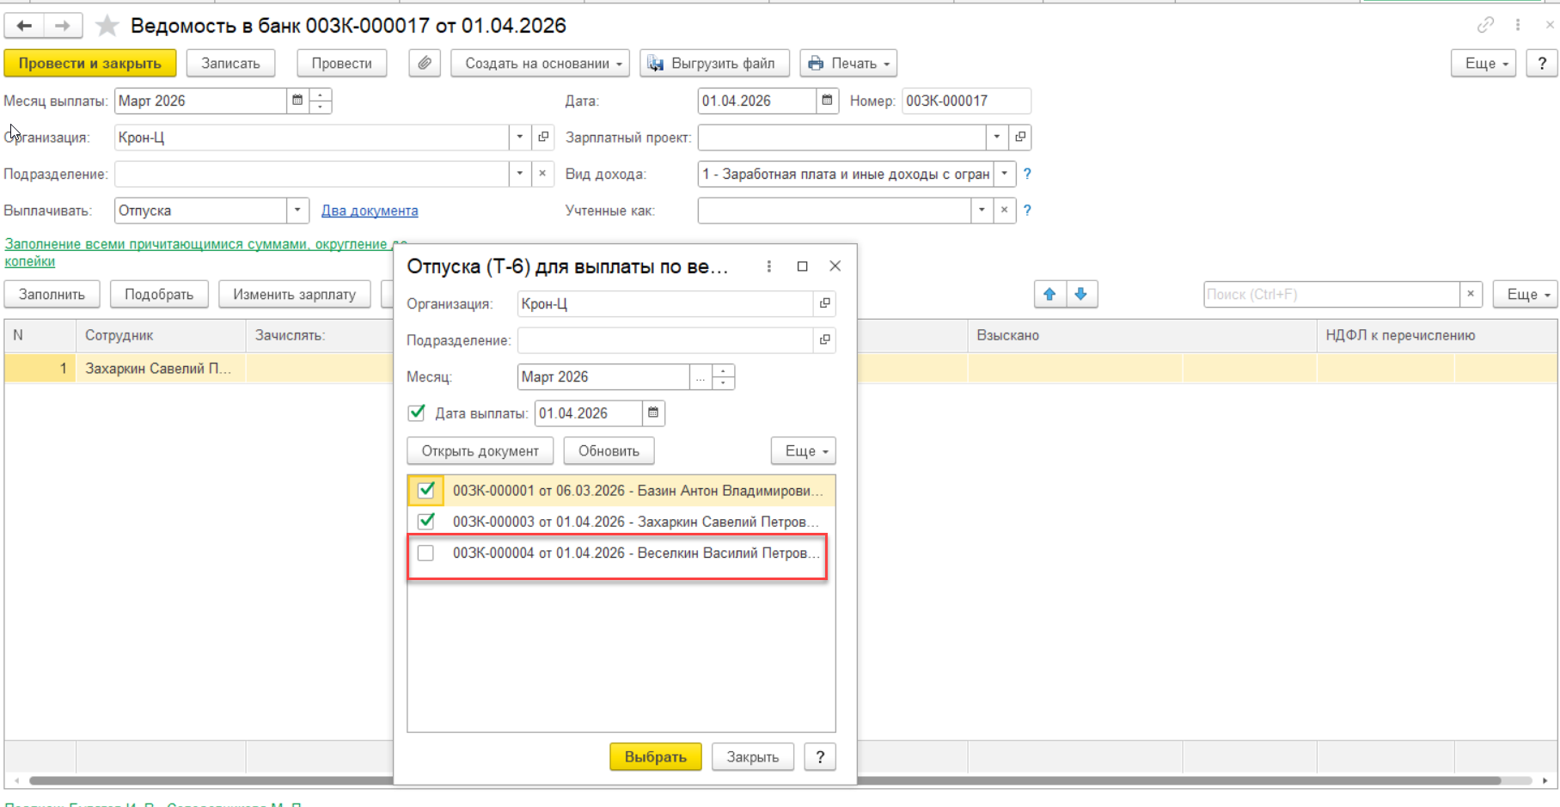Close the Отпуска (Т-6) dialog with X

point(835,266)
